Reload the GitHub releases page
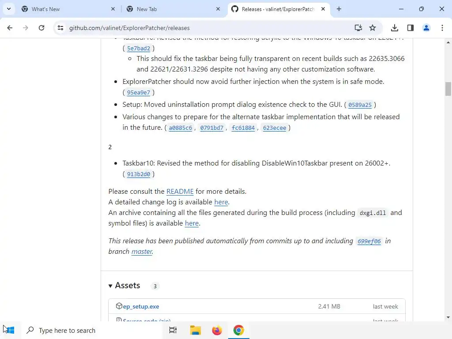Image resolution: width=452 pixels, height=339 pixels. 41,28
